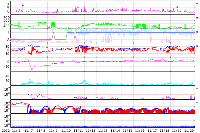Screen dimensions: 200x133
Task: Click the 10^0 axis label on bottom panel
Action: click(7, 125)
